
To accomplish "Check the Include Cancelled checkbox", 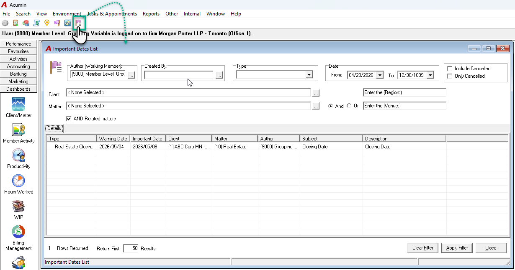I will click(x=450, y=69).
